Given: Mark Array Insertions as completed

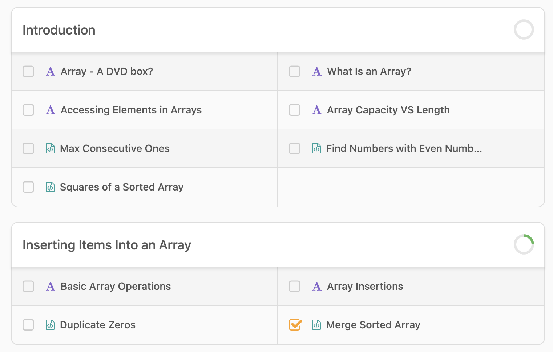Looking at the screenshot, I should coord(295,286).
